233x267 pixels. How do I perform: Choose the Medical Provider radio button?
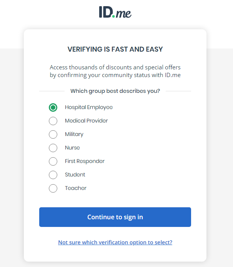[53, 121]
